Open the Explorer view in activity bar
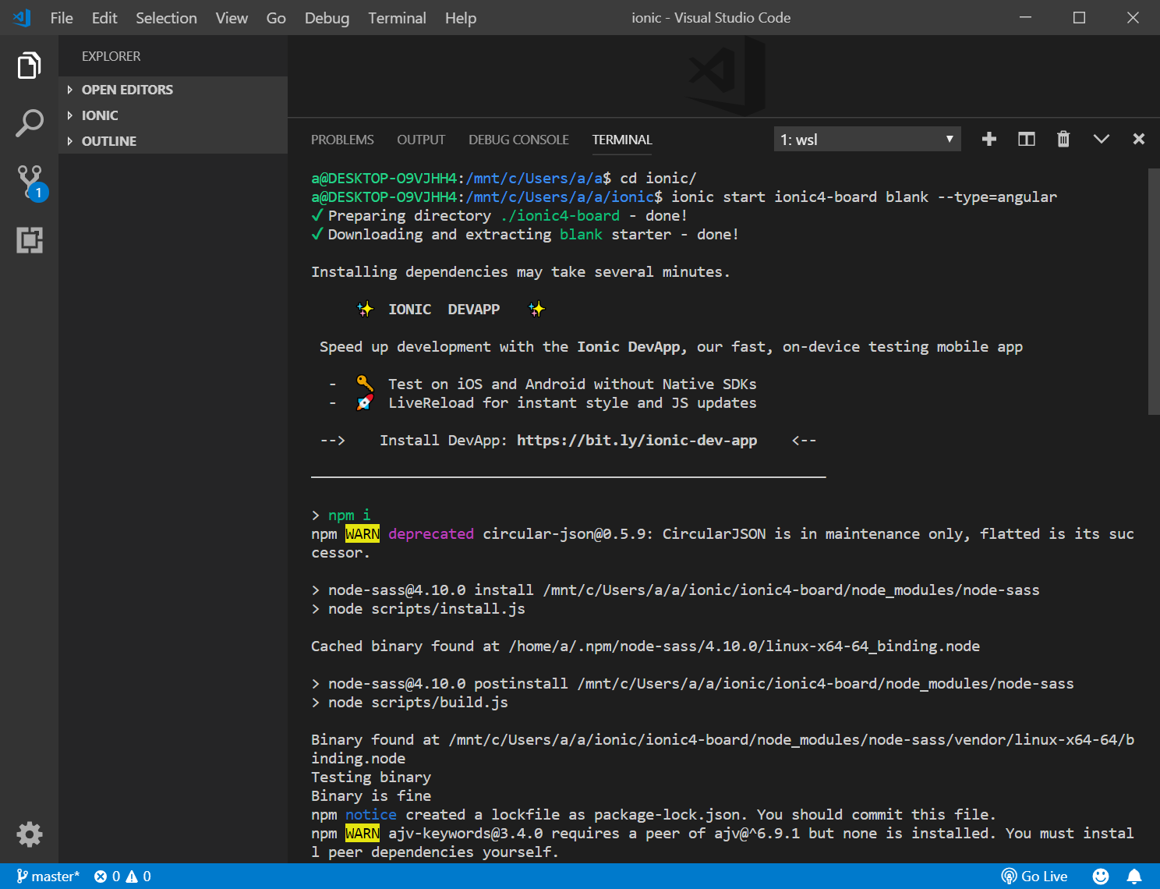1160x889 pixels. [x=29, y=66]
